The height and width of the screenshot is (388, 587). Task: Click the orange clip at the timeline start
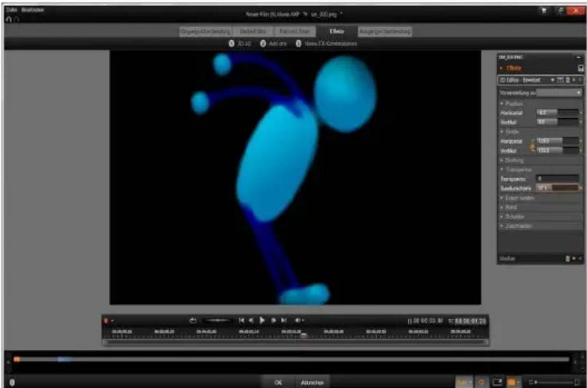17,360
